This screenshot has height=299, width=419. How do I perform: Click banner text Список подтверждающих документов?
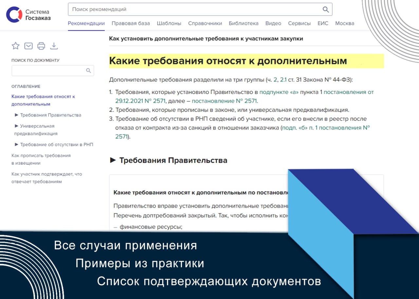[x=209, y=281]
